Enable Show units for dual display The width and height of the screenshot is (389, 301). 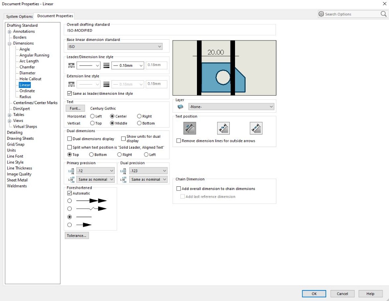pyautogui.click(x=123, y=139)
